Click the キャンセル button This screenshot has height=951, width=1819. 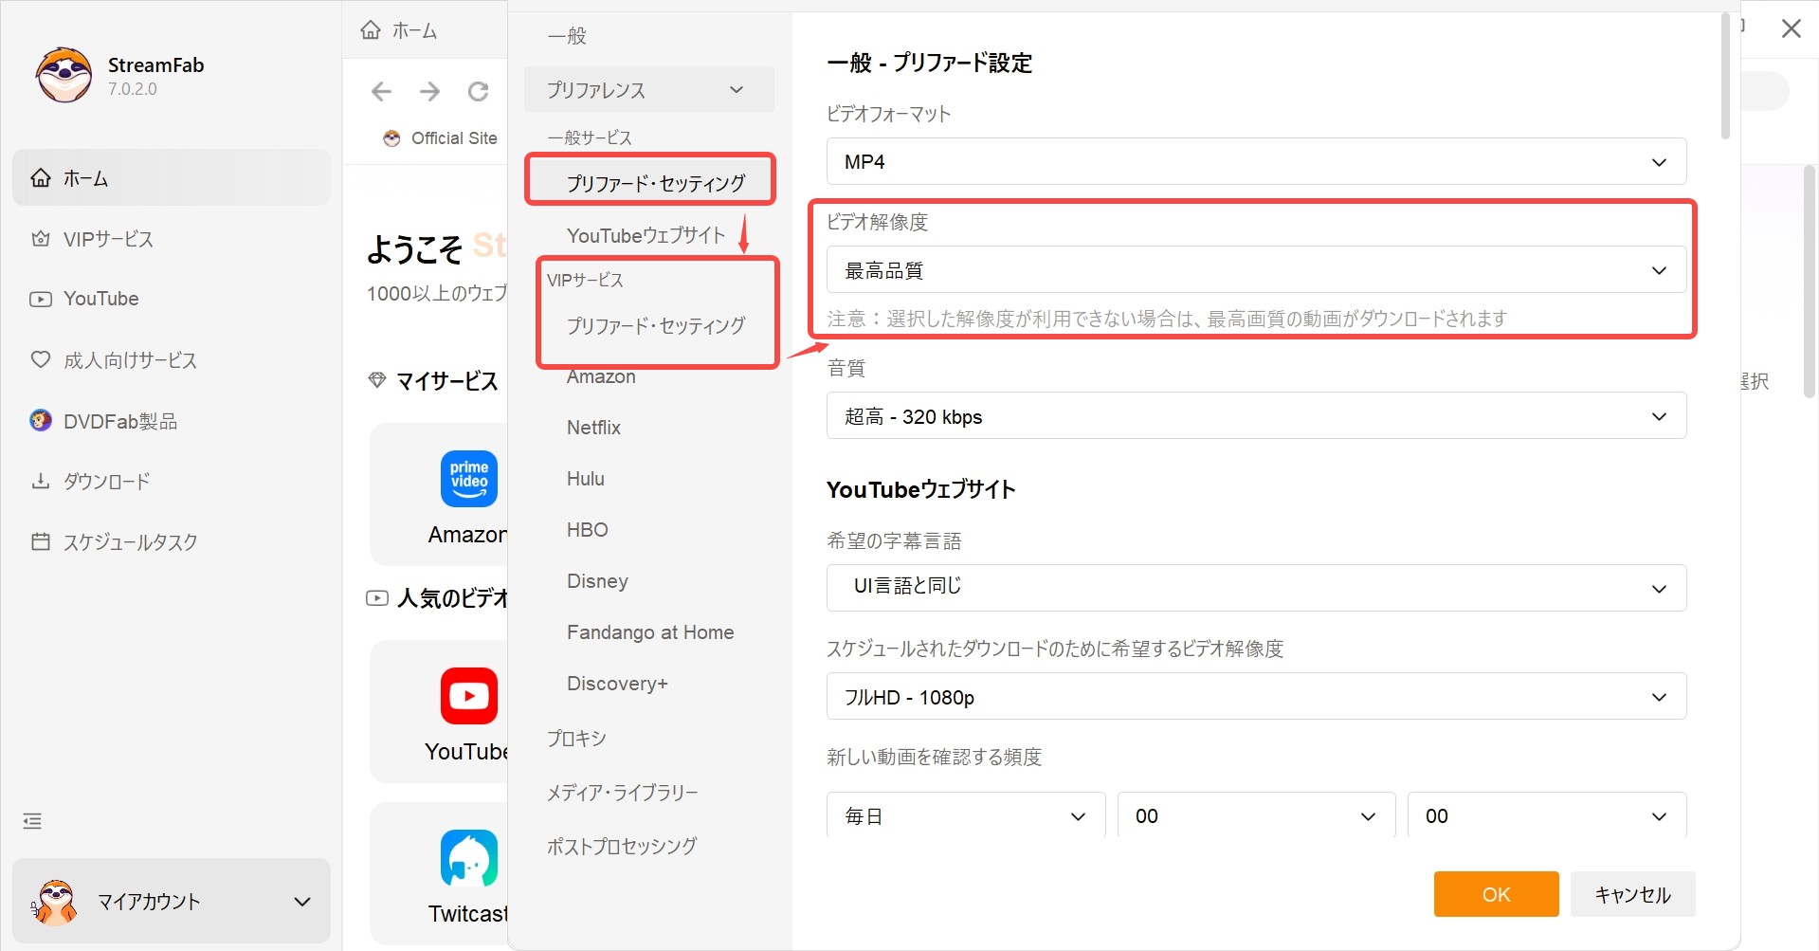coord(1632,894)
